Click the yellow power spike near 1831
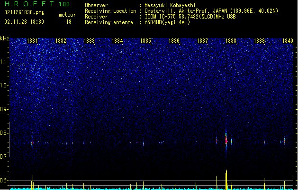The image size is (298, 190). coord(33,182)
